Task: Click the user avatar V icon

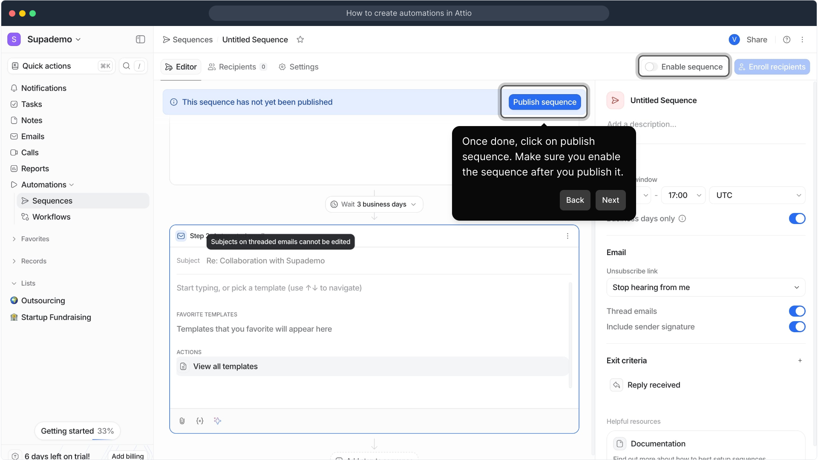Action: coord(734,40)
